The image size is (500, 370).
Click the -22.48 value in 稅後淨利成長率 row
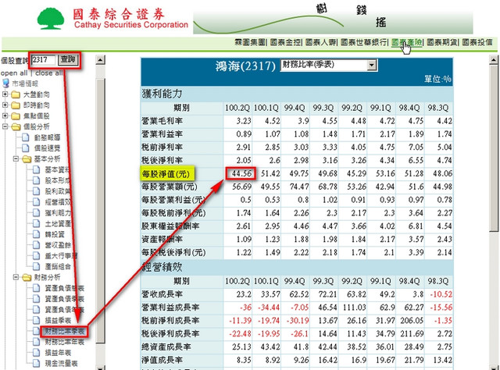coord(241,334)
